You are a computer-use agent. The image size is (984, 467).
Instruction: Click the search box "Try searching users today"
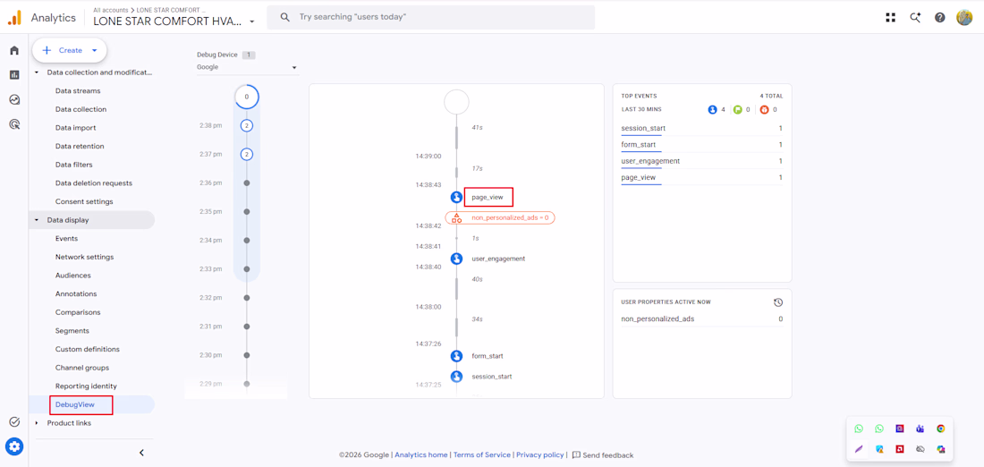point(430,18)
